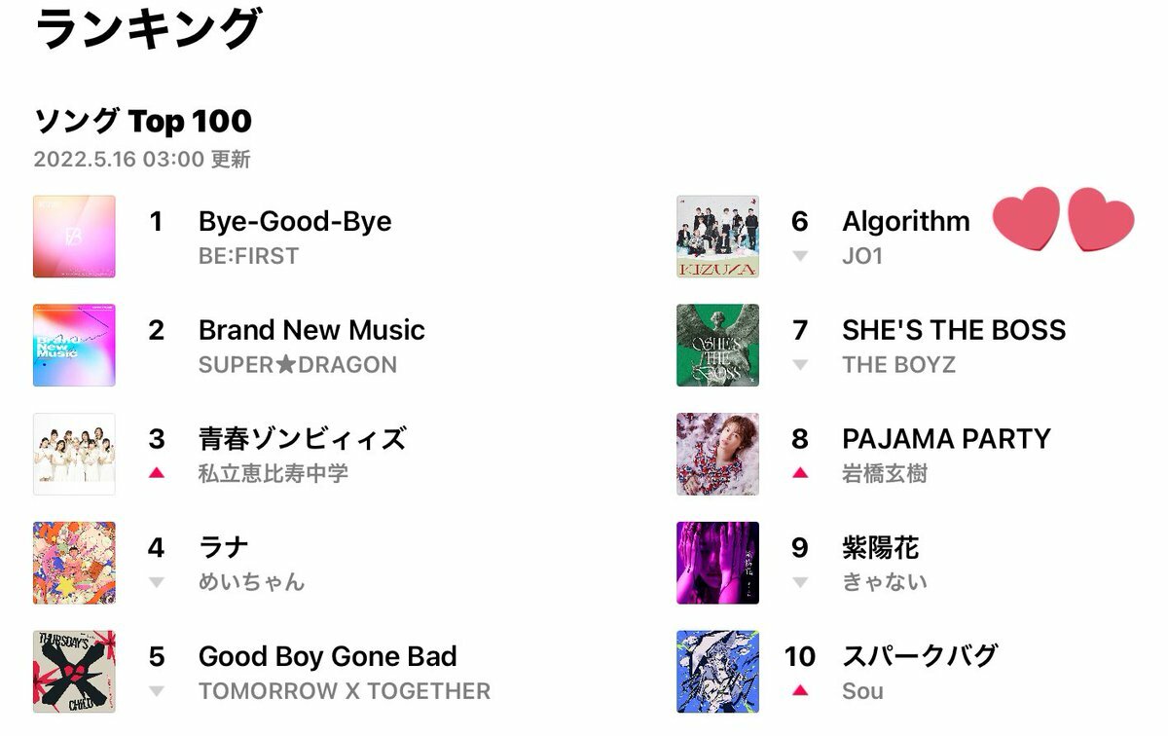
Task: Click the red up arrow under rank 10
Action: [x=800, y=690]
